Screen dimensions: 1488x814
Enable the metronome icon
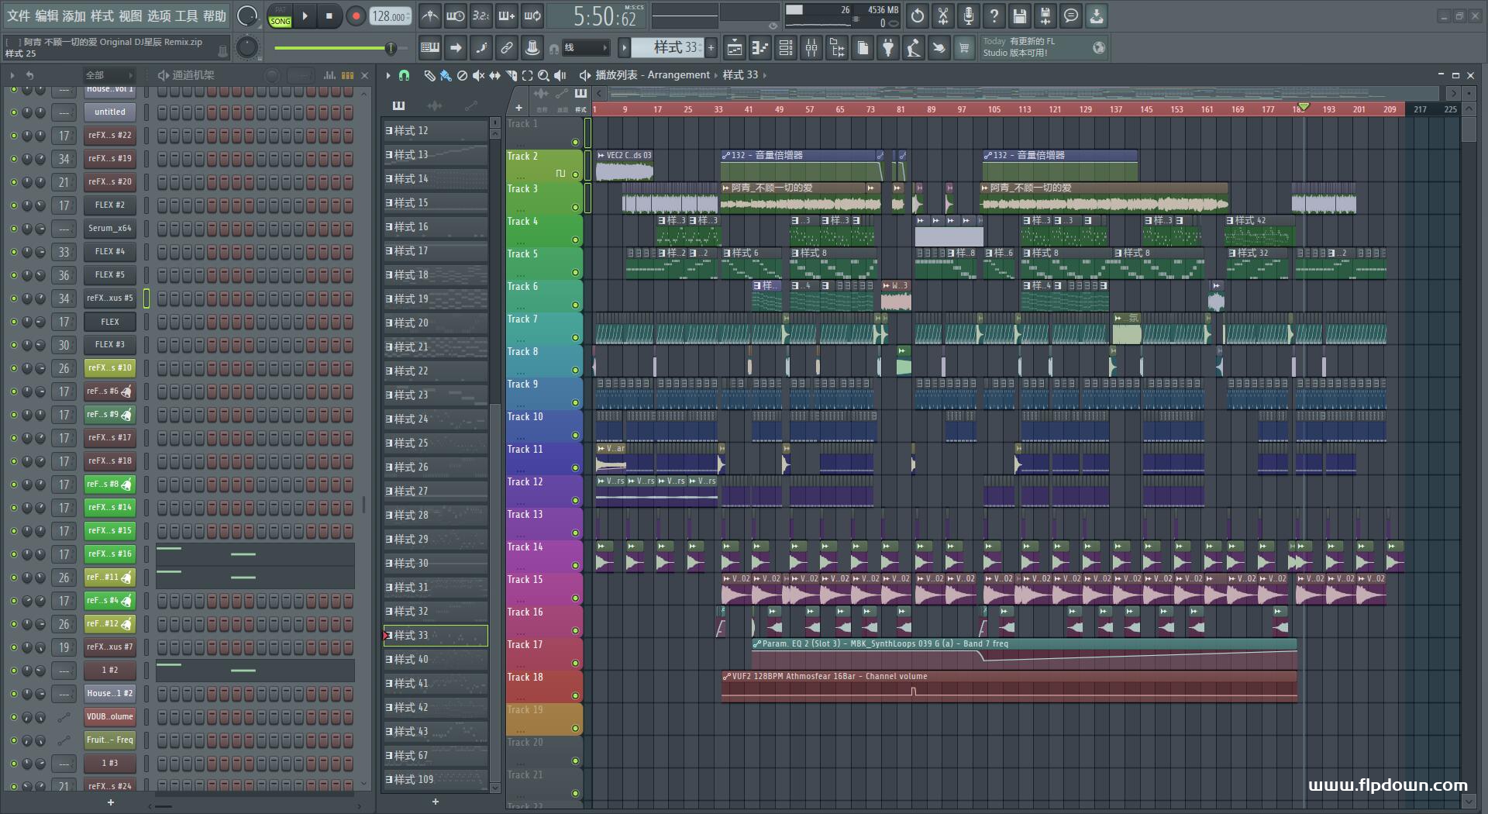pyautogui.click(x=429, y=16)
